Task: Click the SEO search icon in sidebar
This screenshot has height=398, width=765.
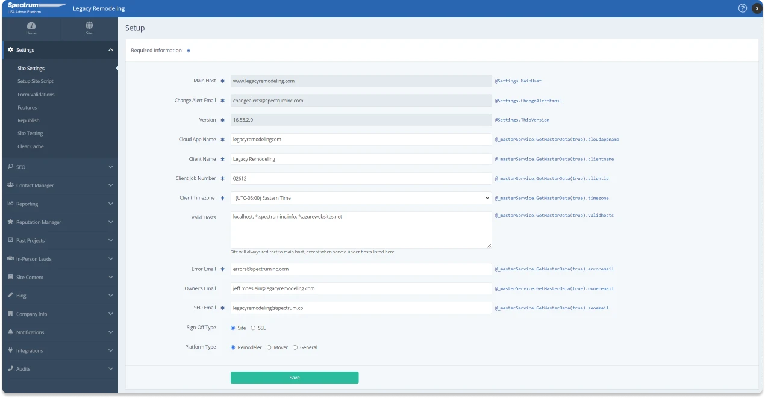Action: coord(10,167)
